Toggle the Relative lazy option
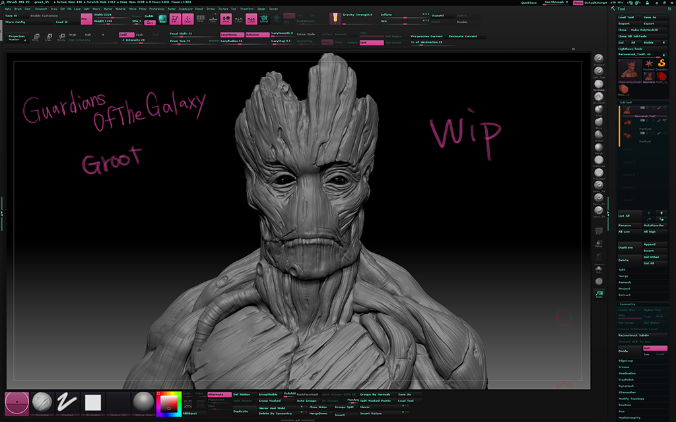The height and width of the screenshot is (422, 676). pos(257,34)
